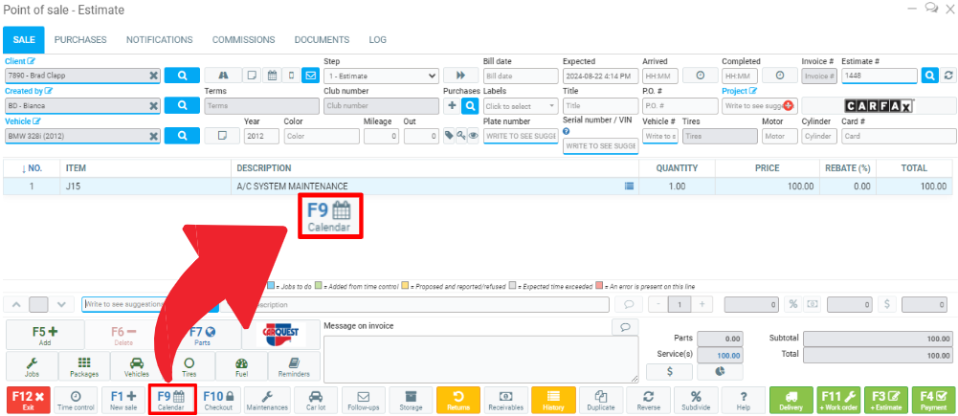Open the COMMISSIONS tab

(x=243, y=40)
